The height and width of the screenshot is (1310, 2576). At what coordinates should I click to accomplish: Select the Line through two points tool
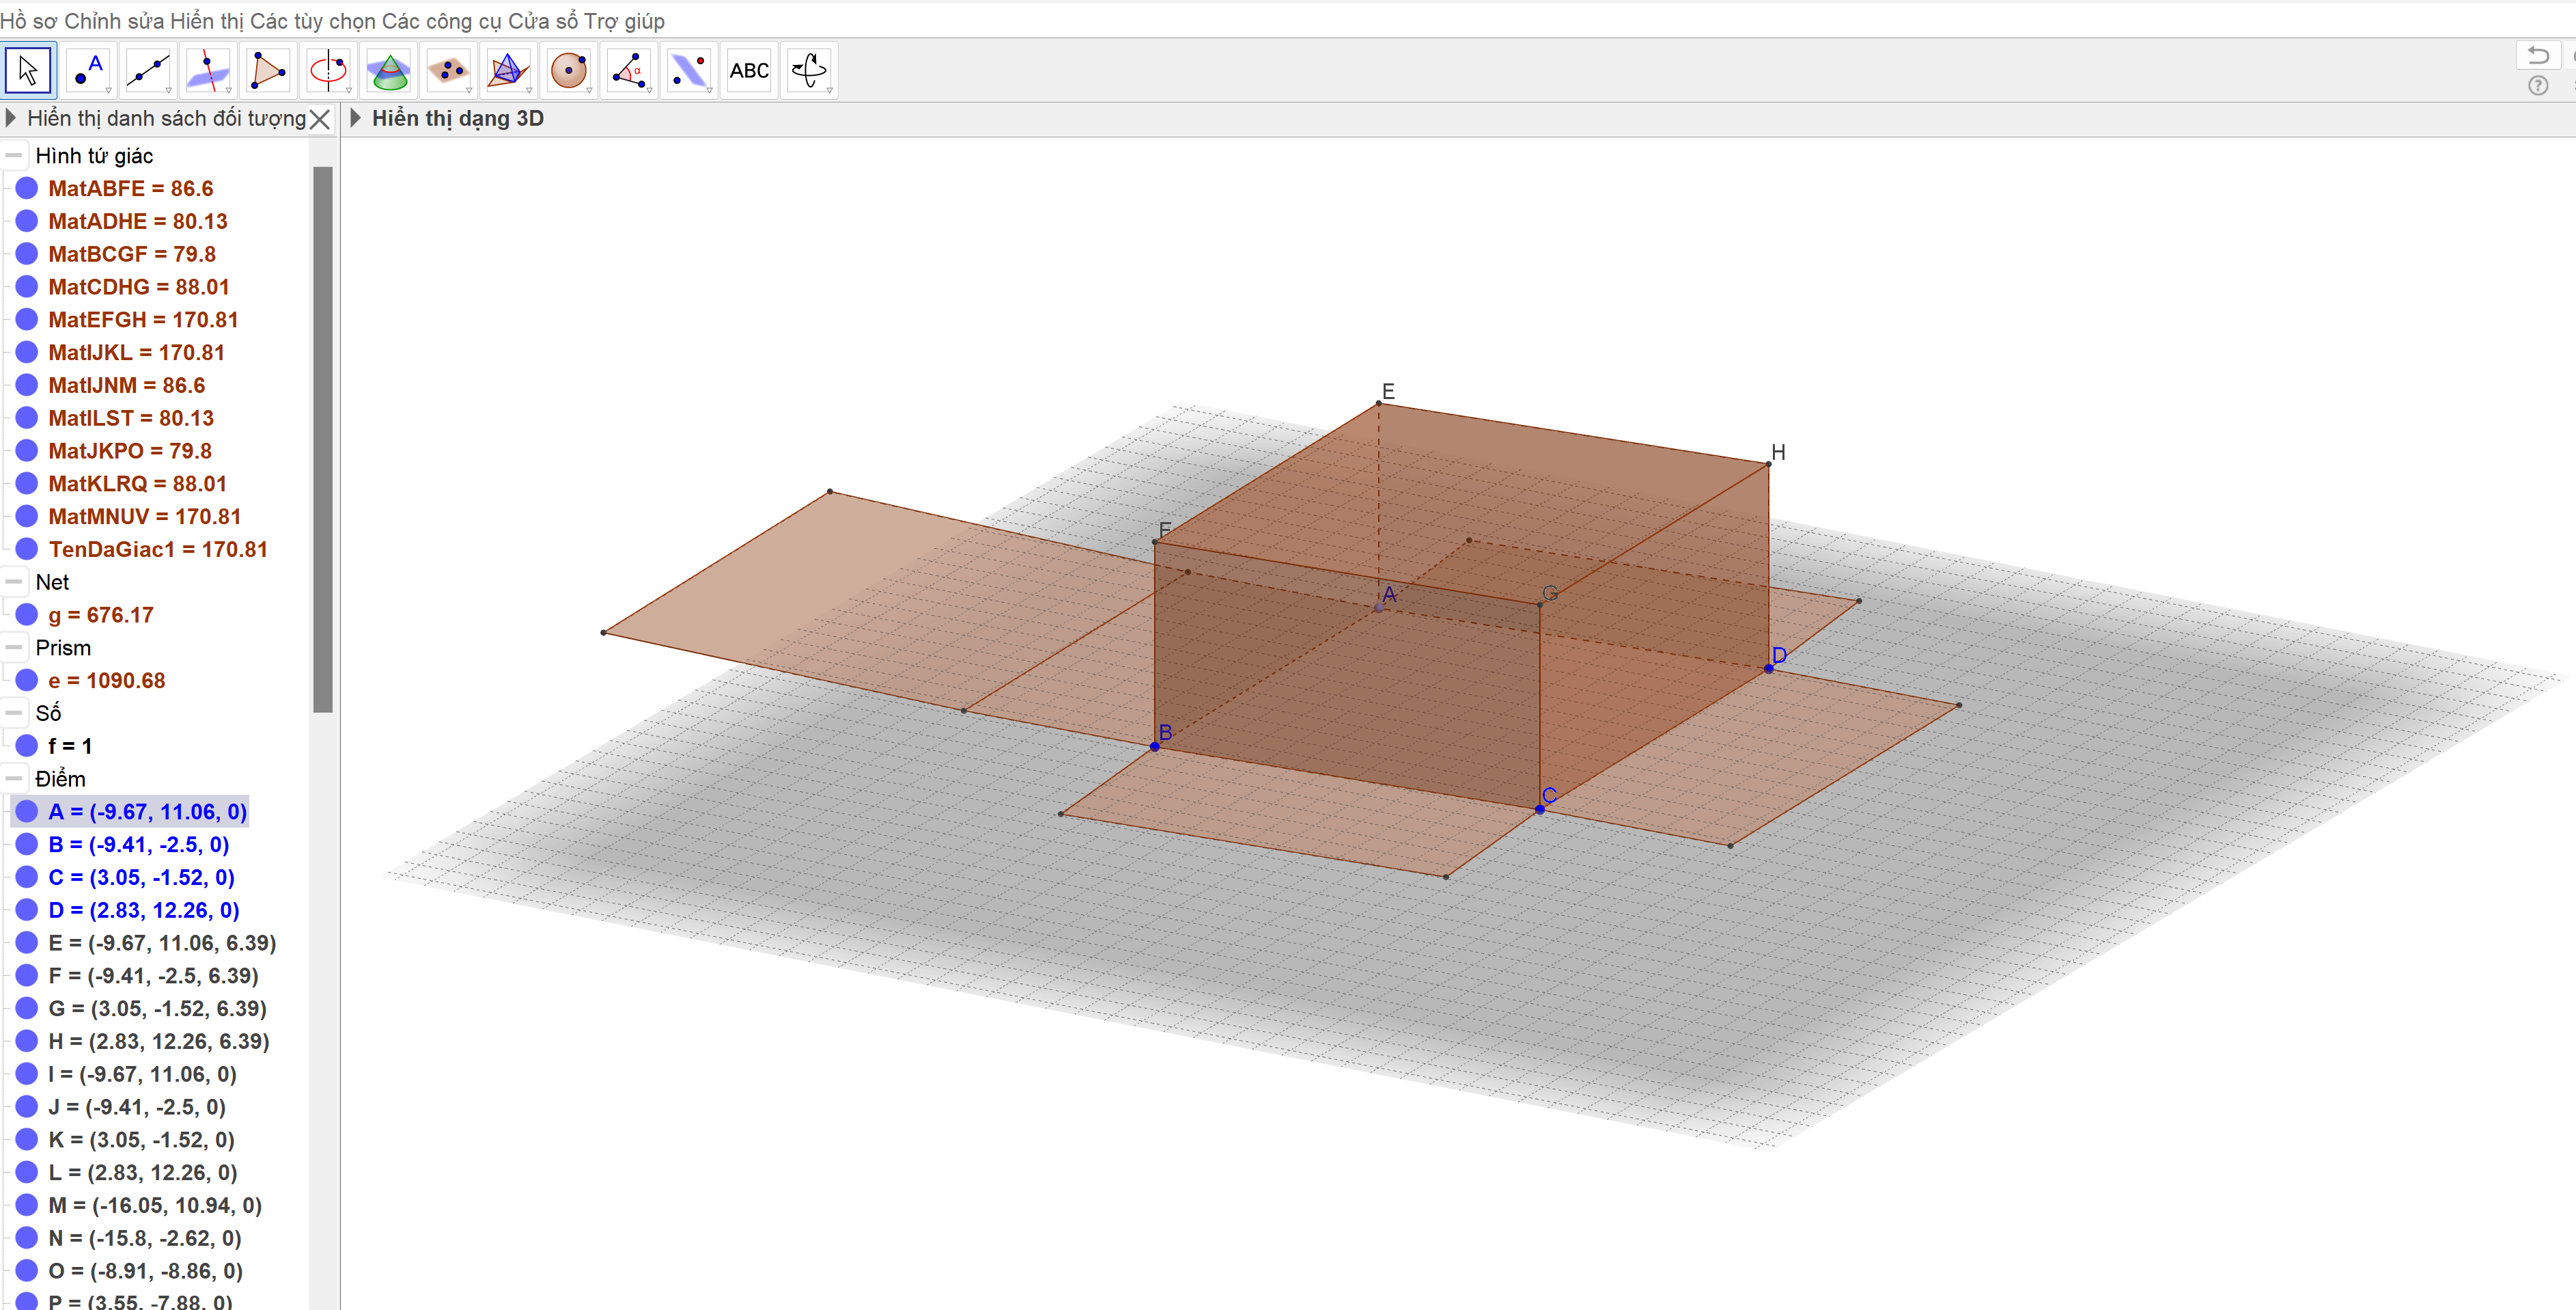(x=148, y=71)
